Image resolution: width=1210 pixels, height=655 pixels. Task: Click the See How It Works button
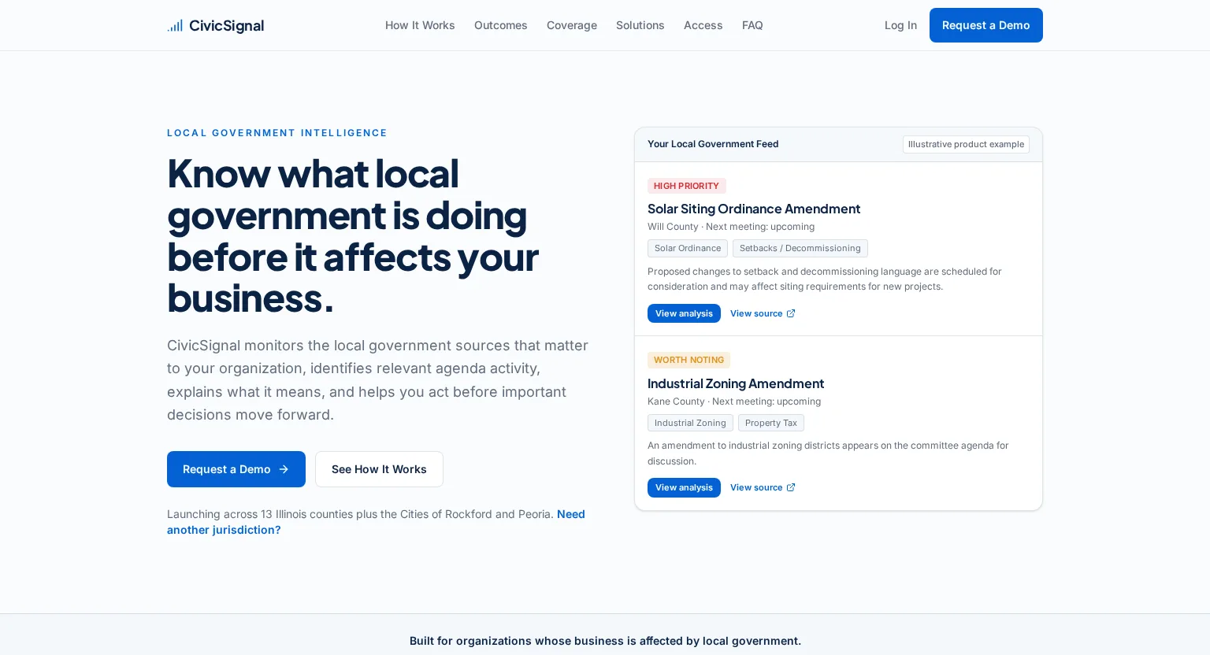click(x=379, y=469)
